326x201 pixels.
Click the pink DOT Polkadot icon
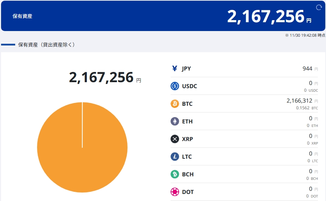click(x=175, y=192)
